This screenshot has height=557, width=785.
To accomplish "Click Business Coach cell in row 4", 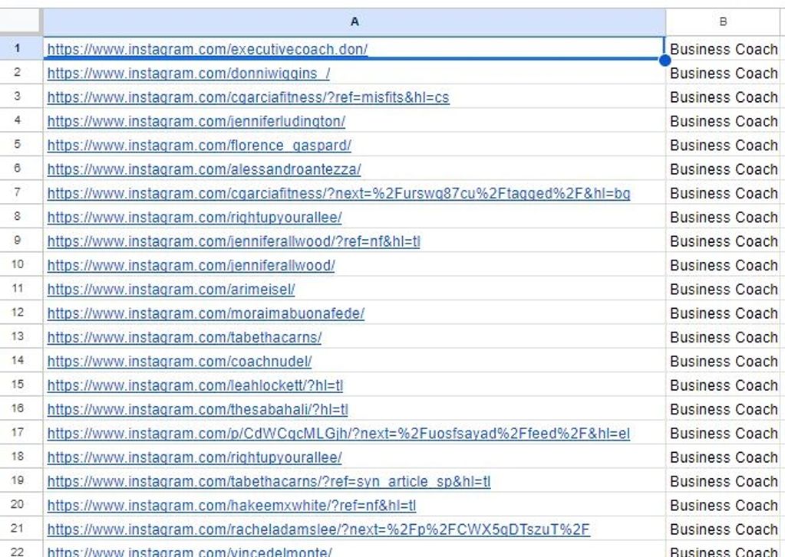I will pyautogui.click(x=723, y=121).
